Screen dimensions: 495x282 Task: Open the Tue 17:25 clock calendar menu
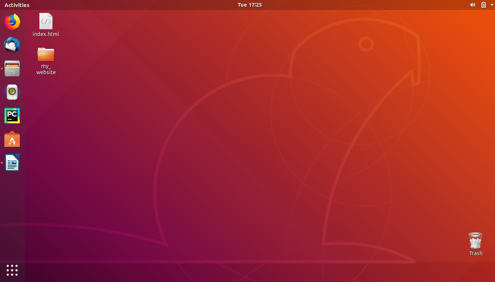pyautogui.click(x=250, y=5)
